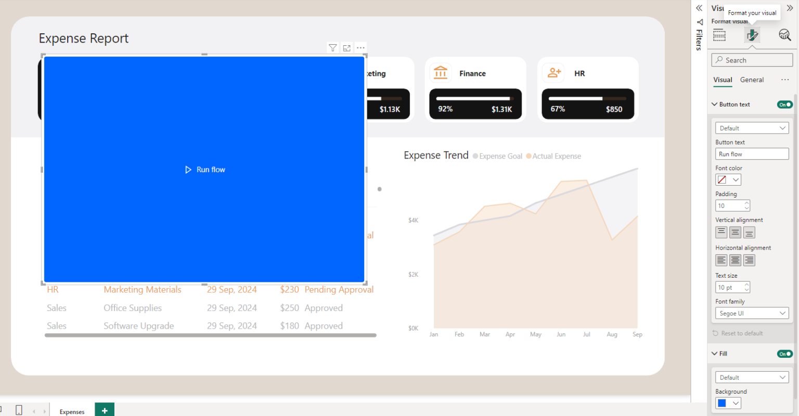The image size is (799, 416).
Task: Click inside the formatting pane Search box
Action: 752,60
